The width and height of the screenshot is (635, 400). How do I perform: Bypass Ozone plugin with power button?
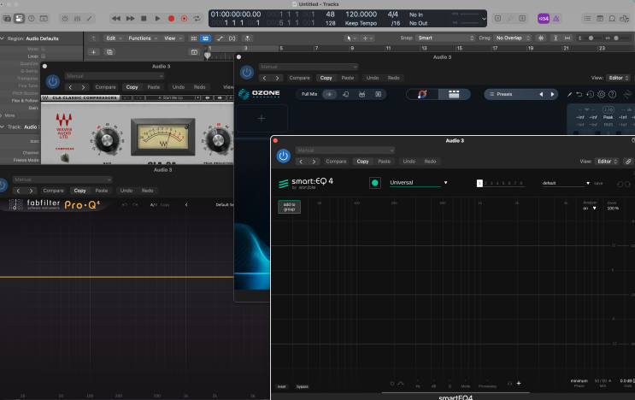coord(247,73)
